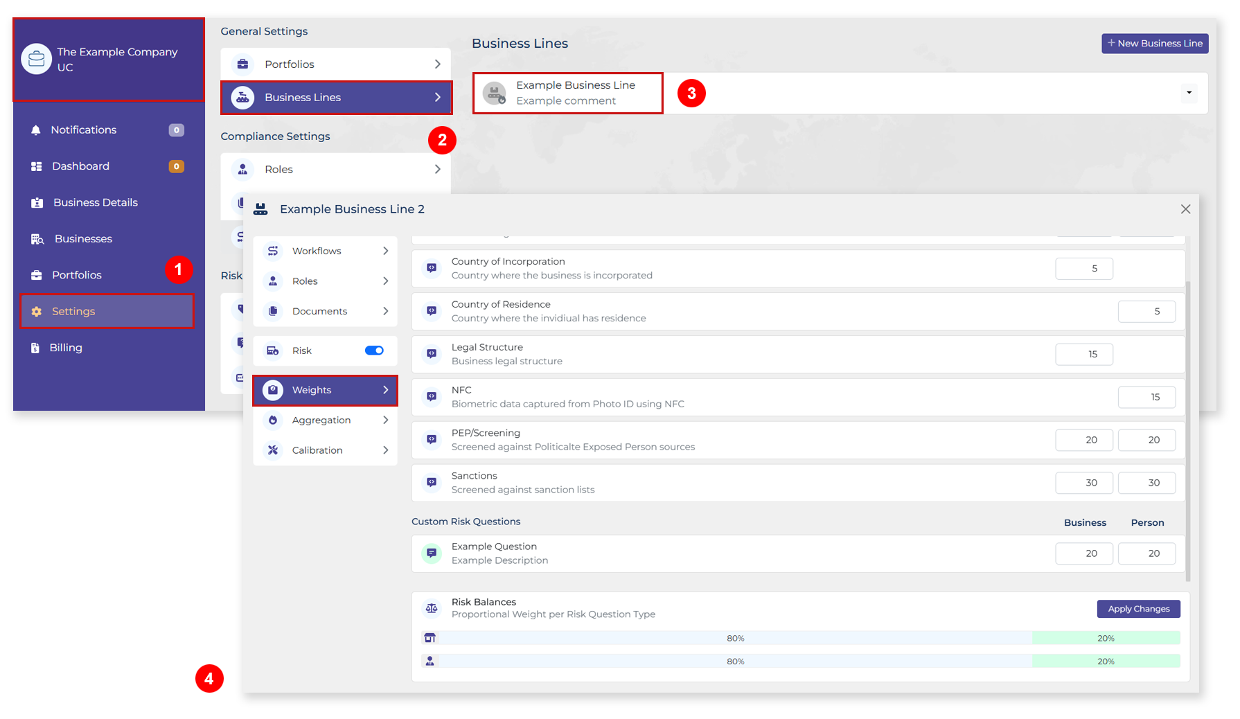Close the Example Business Line 2 dialog

pyautogui.click(x=1186, y=209)
